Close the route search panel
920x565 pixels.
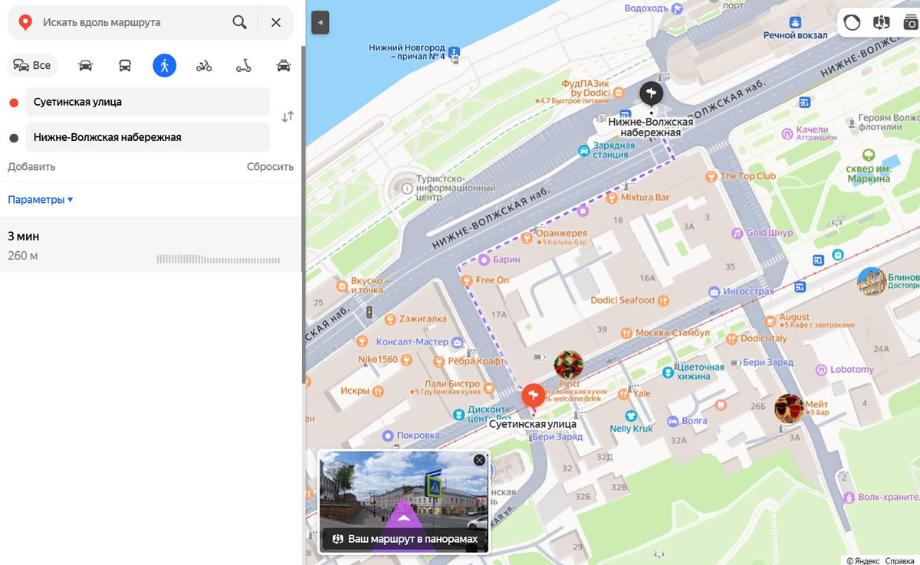tap(276, 22)
